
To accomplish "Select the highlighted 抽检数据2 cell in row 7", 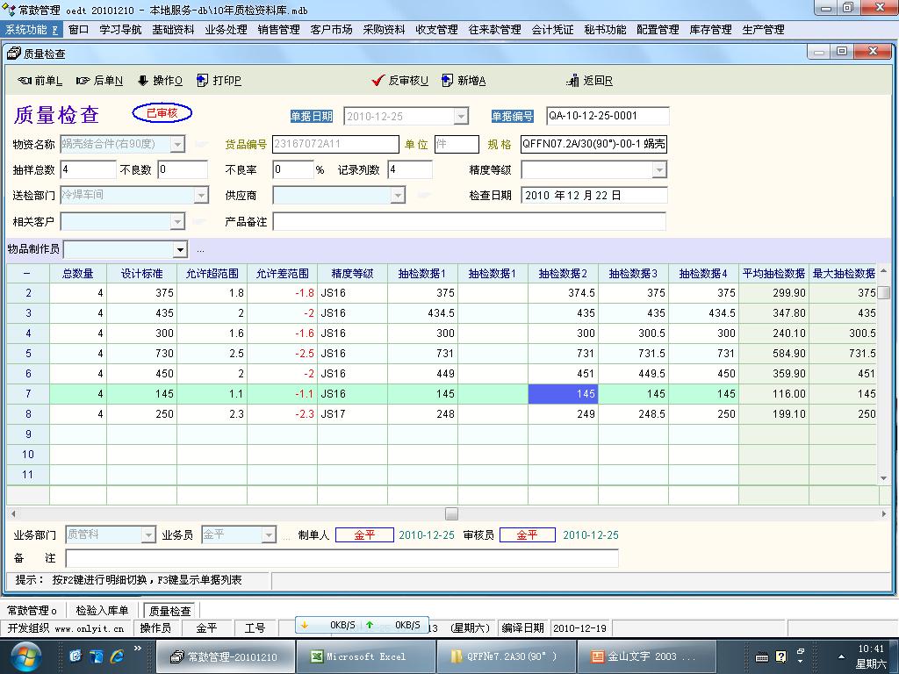I will pos(563,394).
